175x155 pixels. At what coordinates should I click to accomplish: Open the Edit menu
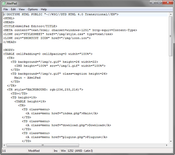click(x=13, y=9)
